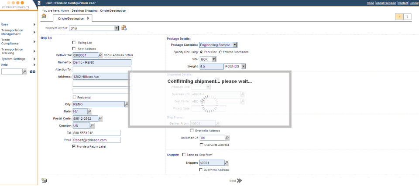The width and height of the screenshot is (419, 186).
Task: Click Show Address Details link
Action: [118, 55]
